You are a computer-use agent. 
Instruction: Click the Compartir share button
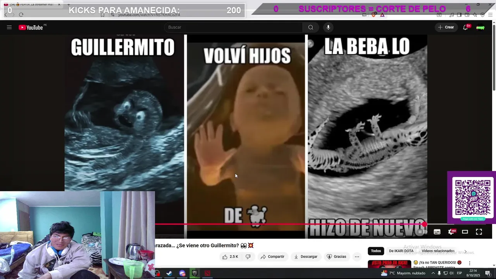click(273, 257)
